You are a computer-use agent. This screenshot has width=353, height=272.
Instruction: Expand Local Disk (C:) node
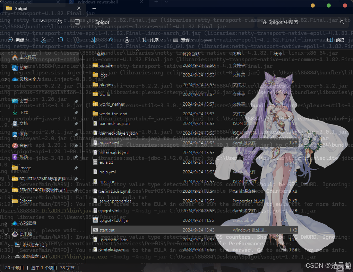pos(9,245)
